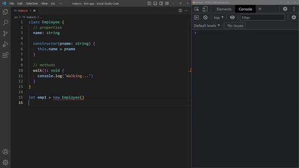Open the File menu
This screenshot has height=168, width=299.
[x=12, y=3]
